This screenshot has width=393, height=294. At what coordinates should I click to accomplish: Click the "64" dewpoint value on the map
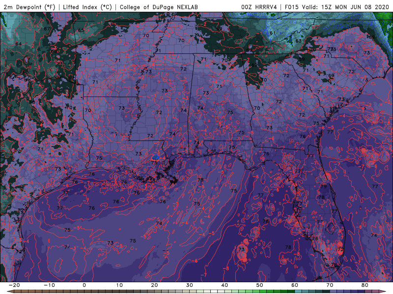tap(19, 44)
